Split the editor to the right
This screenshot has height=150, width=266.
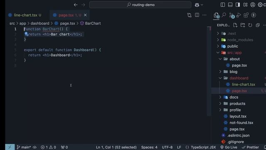coord(197,15)
